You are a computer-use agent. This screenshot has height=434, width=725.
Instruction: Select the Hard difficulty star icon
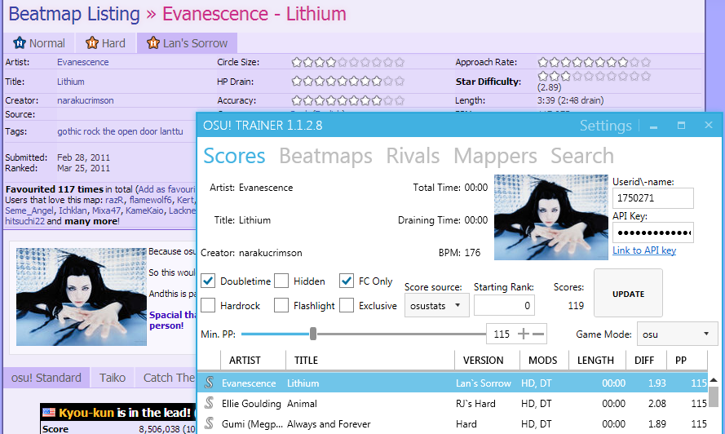[x=92, y=43]
